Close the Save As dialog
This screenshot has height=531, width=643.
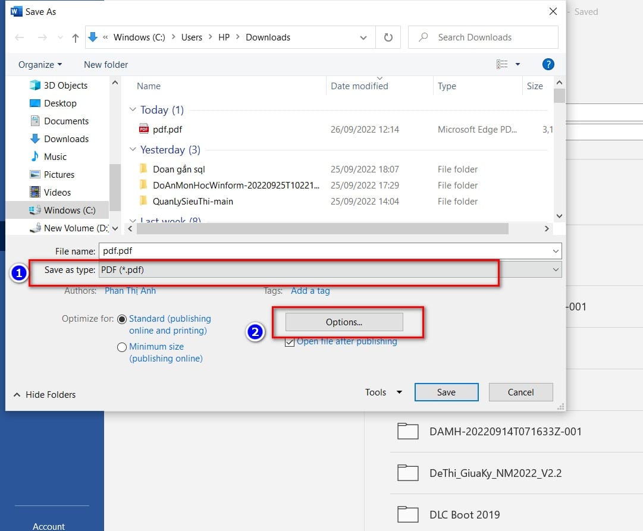tap(553, 11)
